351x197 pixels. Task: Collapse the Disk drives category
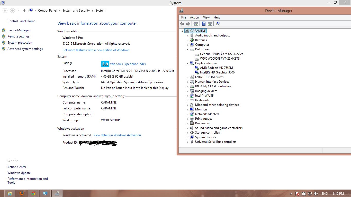187,50
